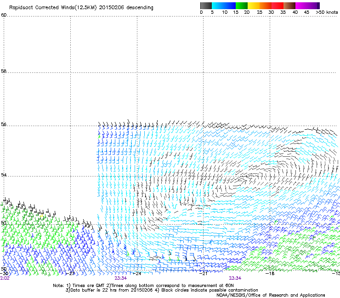Click the "NOAA/NESDIS/Office of Research and Applications" credit

pos(271,295)
